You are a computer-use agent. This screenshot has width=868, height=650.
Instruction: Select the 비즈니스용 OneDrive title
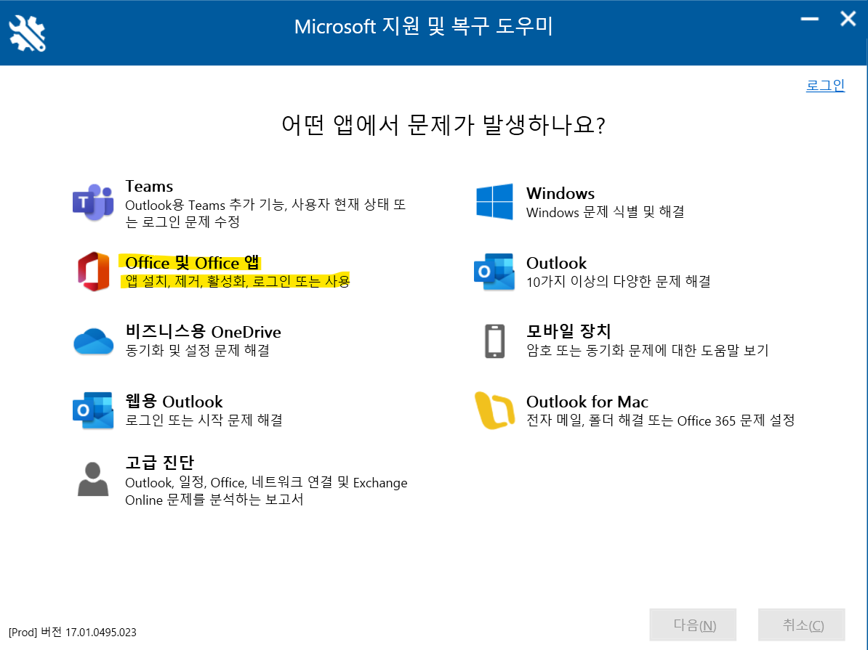(203, 332)
